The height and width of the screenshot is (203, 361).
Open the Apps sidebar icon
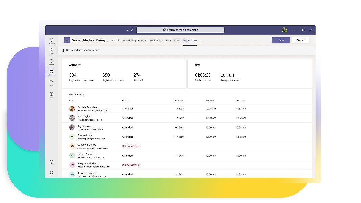[x=51, y=95]
